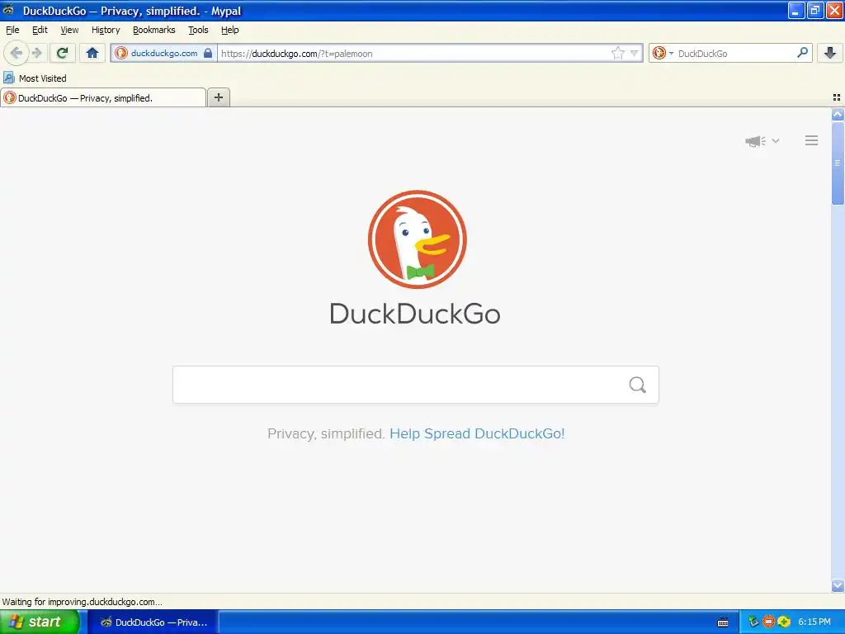Click the Windows start button
This screenshot has height=634, width=845.
pyautogui.click(x=39, y=622)
